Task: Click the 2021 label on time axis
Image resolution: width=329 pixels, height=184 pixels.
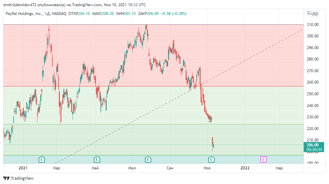Action: click(23, 168)
